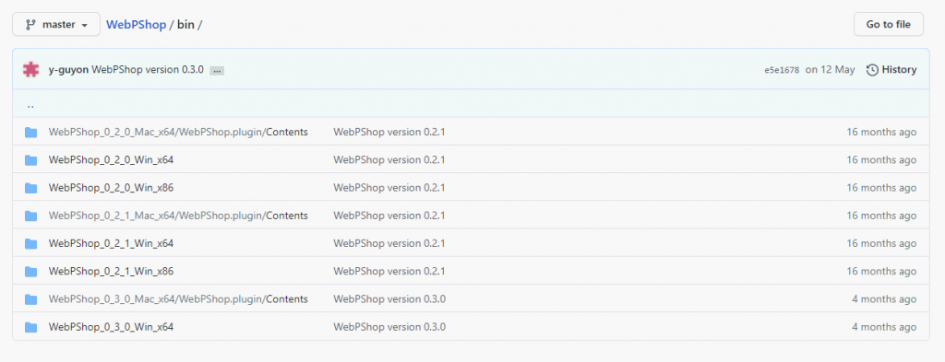
Task: Open the y-guyon author avatar
Action: point(30,70)
